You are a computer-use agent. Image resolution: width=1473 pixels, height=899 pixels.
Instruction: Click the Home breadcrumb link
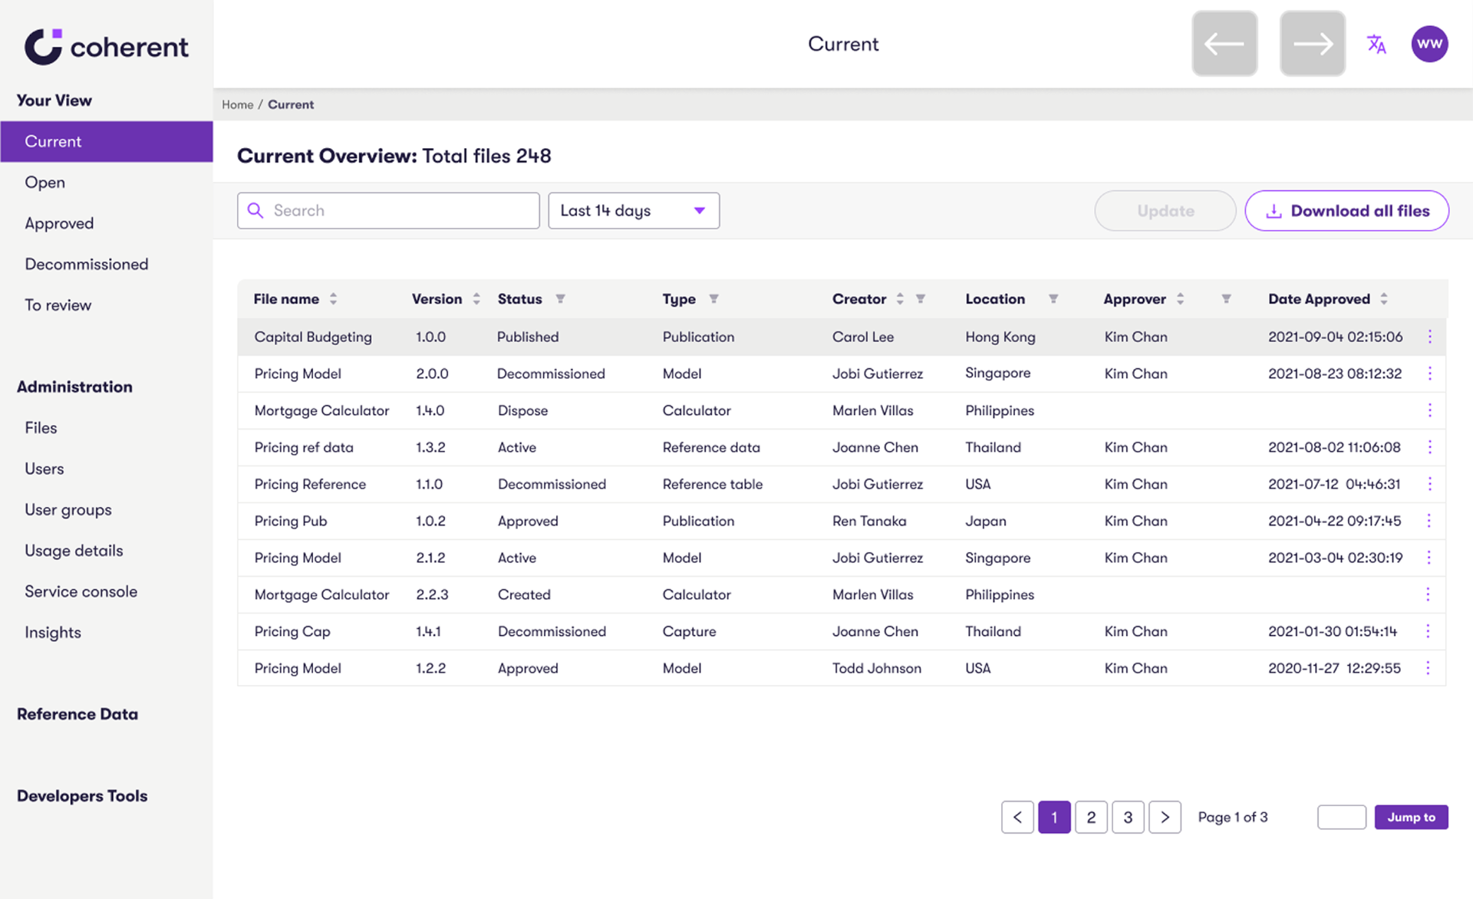click(237, 104)
